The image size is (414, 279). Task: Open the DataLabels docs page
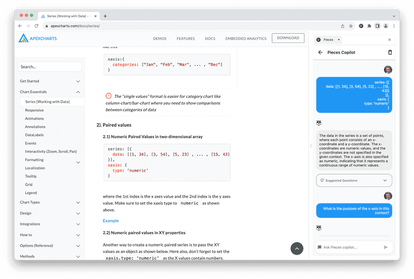coord(34,135)
